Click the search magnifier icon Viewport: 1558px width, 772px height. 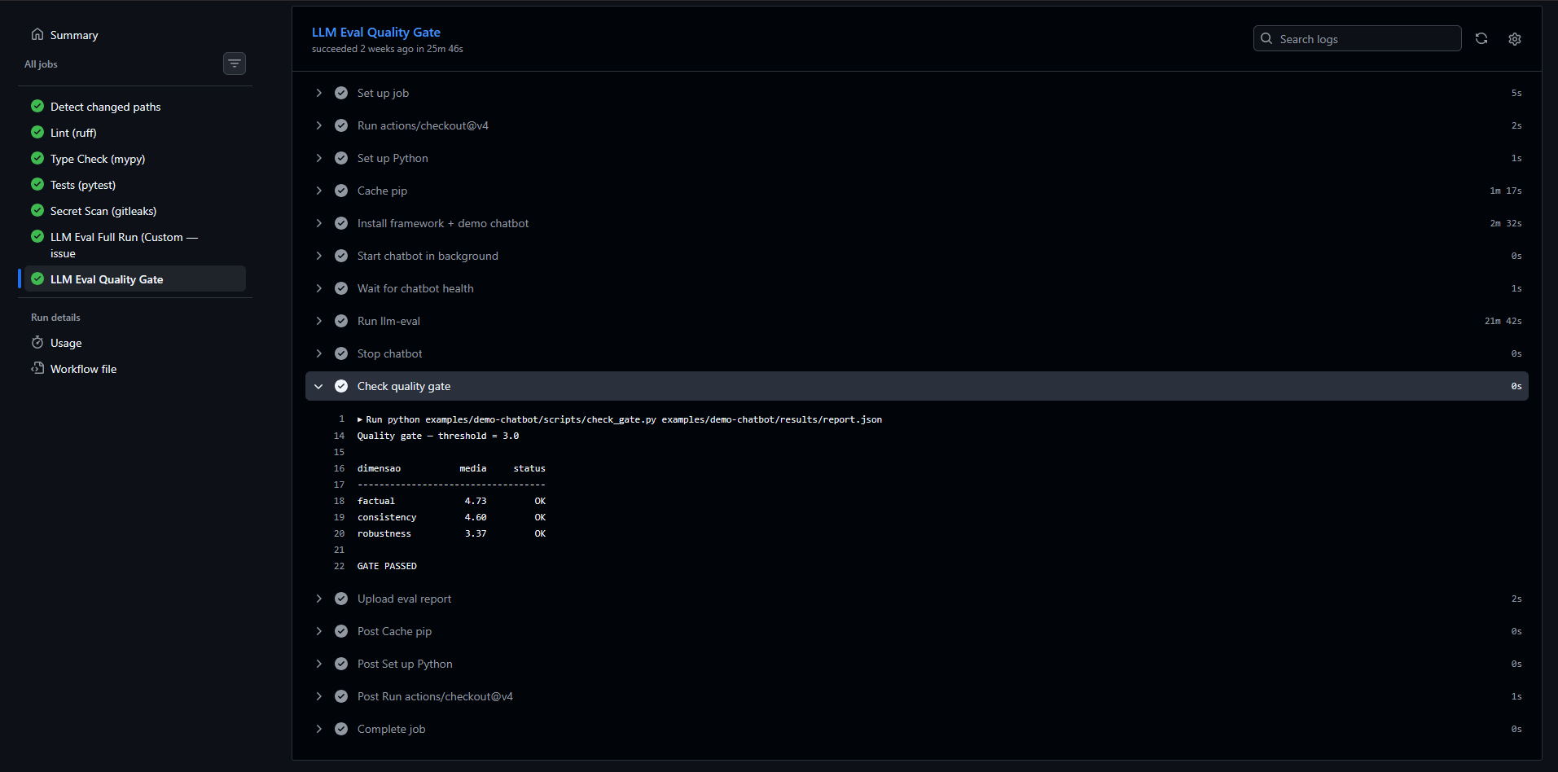pos(1266,38)
